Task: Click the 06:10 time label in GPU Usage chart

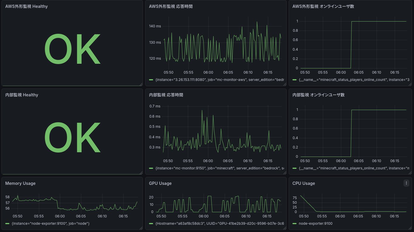Action: [246, 216]
